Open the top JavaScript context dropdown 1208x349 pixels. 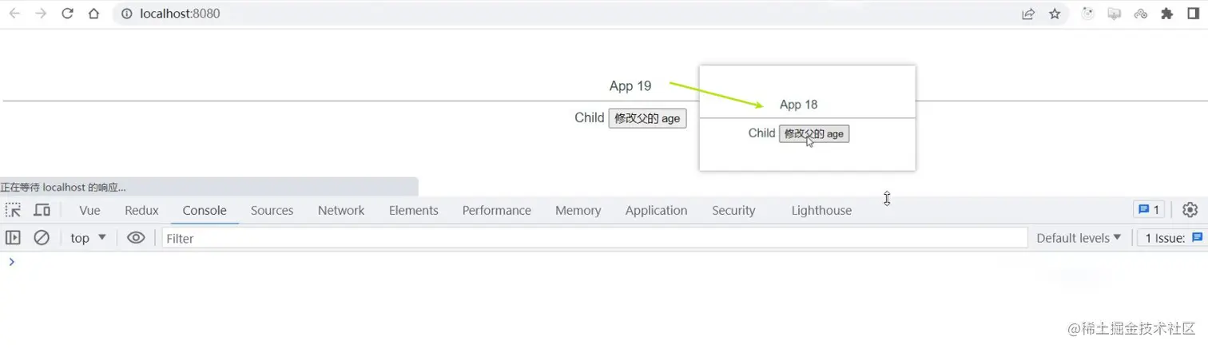click(x=88, y=238)
